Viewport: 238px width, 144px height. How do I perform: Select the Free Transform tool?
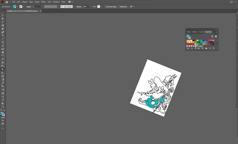point(2,66)
